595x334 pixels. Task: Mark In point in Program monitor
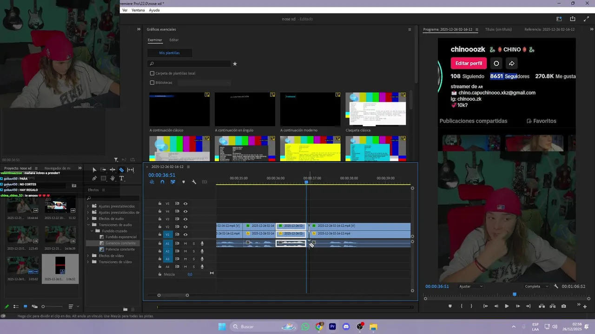461,306
